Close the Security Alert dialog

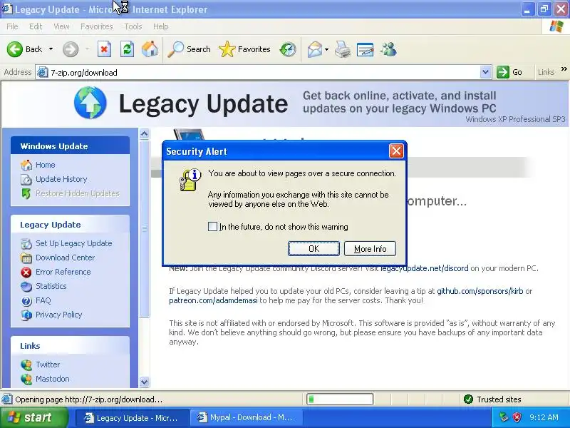pyautogui.click(x=396, y=151)
